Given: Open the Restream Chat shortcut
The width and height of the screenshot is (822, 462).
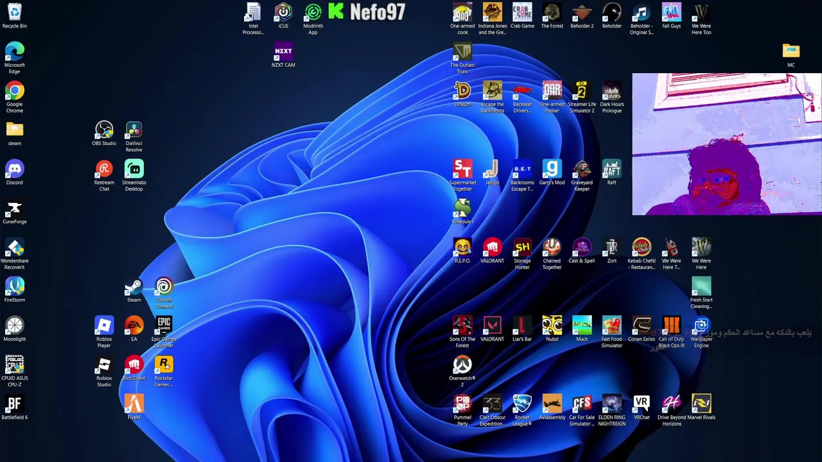Looking at the screenshot, I should coord(104,176).
